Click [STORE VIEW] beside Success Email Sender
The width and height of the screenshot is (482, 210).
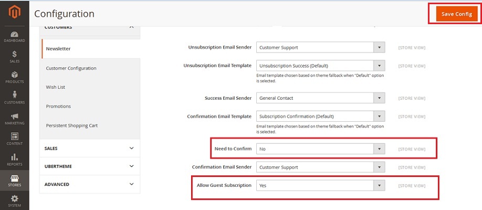412,98
